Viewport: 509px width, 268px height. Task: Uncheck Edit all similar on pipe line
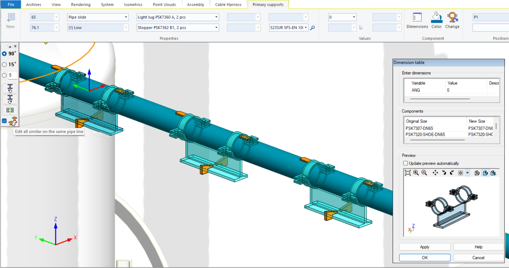pos(4,121)
